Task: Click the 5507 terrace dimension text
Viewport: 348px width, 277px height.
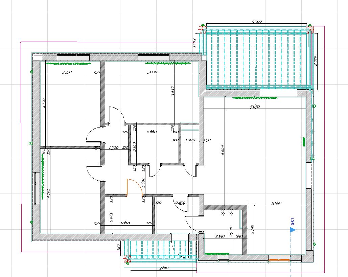Action: point(257,22)
